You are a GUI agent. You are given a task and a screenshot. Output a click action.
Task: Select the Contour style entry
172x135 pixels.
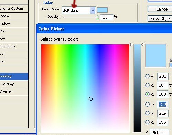pyautogui.click(x=14, y=54)
